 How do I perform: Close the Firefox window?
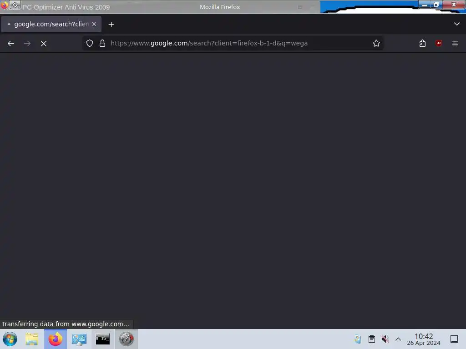pyautogui.click(x=454, y=5)
